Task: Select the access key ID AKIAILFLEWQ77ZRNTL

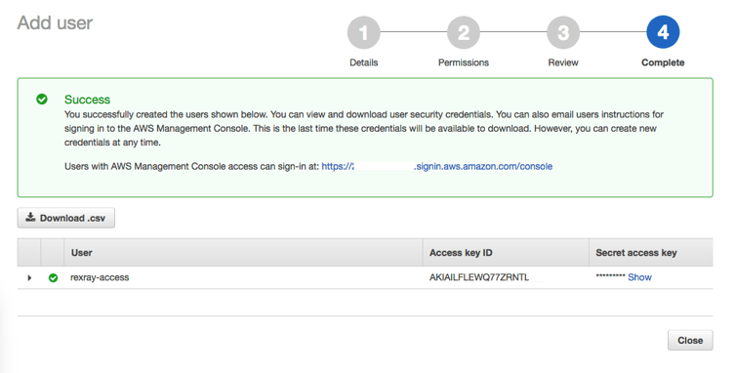Action: [x=479, y=277]
